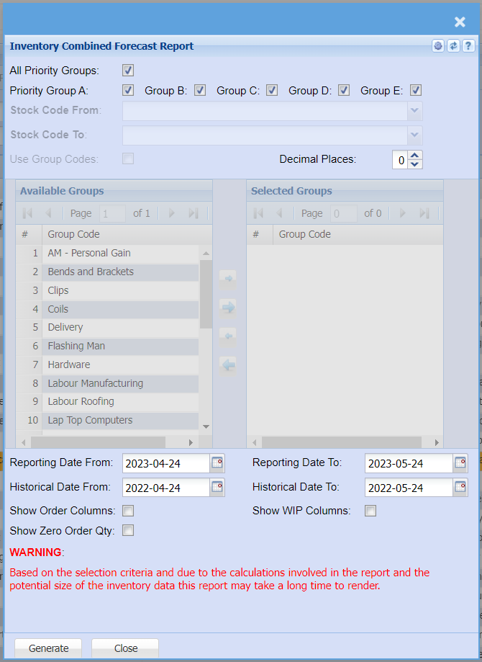Click Available Groups vertical scrollbar down arrow

pyautogui.click(x=206, y=426)
